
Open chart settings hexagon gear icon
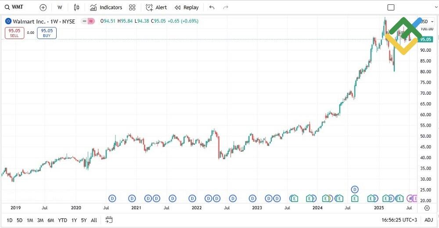point(427,208)
